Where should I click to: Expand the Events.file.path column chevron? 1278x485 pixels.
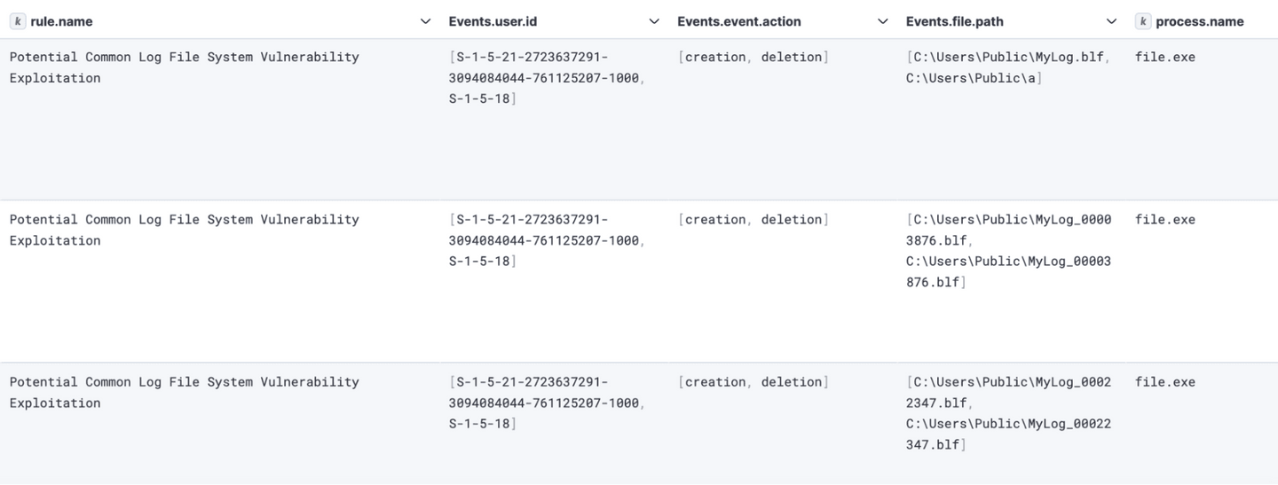[x=1111, y=21]
